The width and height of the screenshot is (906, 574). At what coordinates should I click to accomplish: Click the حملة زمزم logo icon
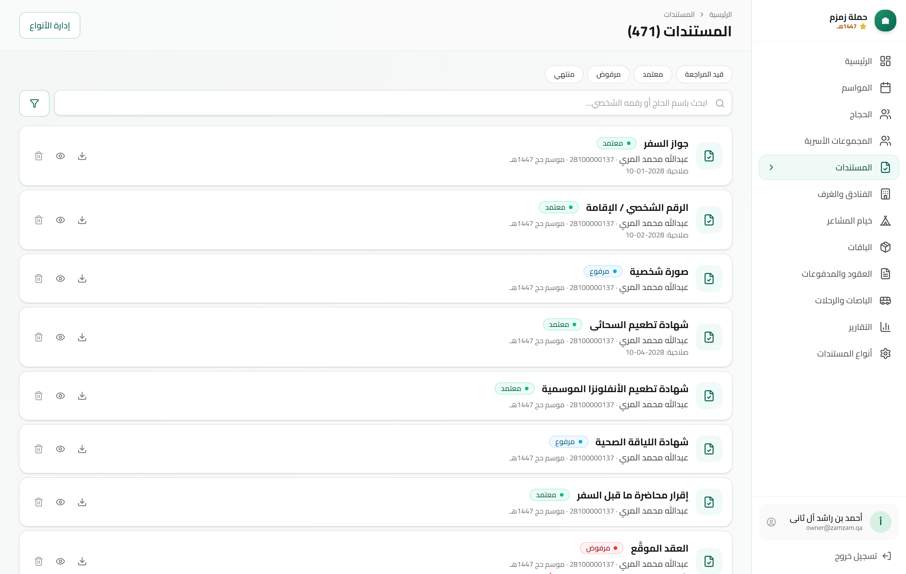coord(885,21)
